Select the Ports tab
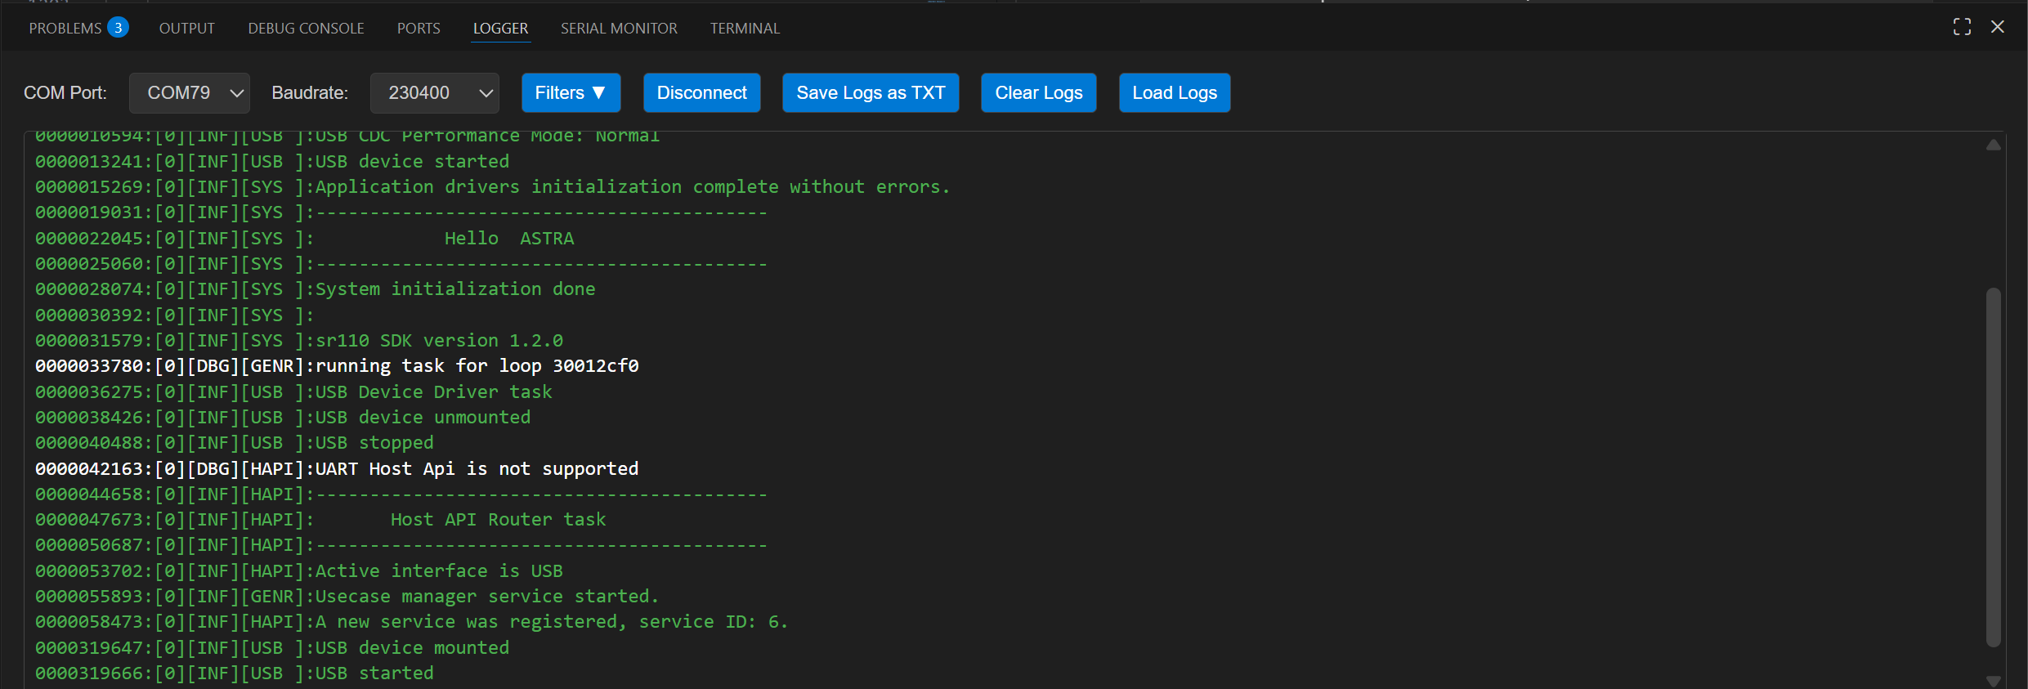Image resolution: width=2028 pixels, height=689 pixels. pos(419,29)
